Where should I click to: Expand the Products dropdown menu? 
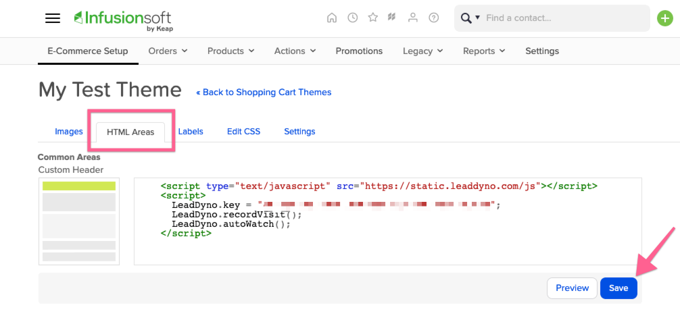[x=230, y=51]
